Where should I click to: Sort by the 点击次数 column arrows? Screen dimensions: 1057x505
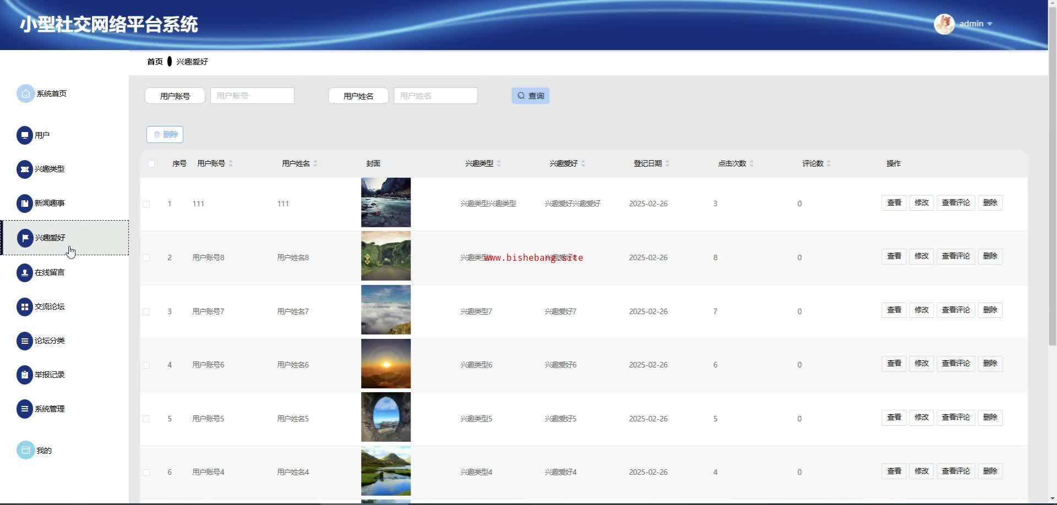[x=751, y=163]
